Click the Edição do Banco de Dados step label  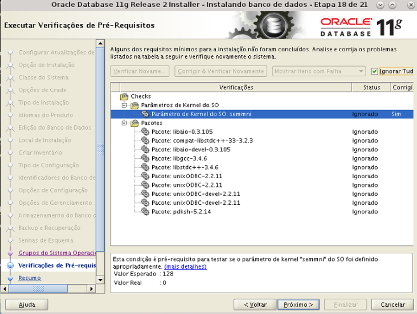point(55,128)
